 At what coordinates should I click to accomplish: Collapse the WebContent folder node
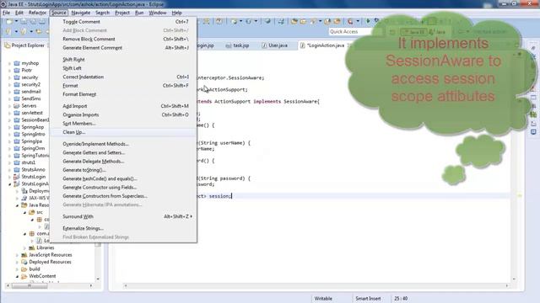17,276
